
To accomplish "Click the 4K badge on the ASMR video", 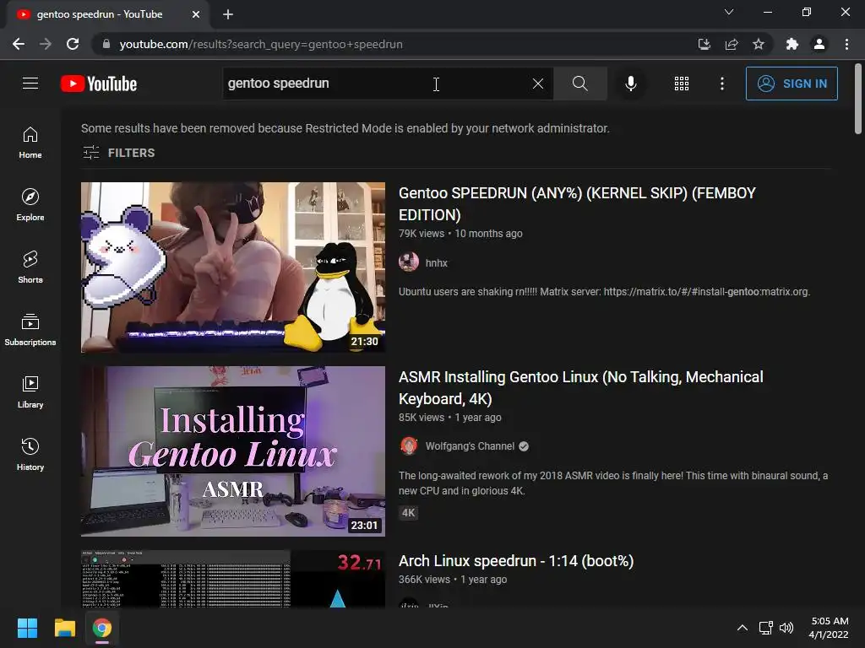I will [x=408, y=513].
